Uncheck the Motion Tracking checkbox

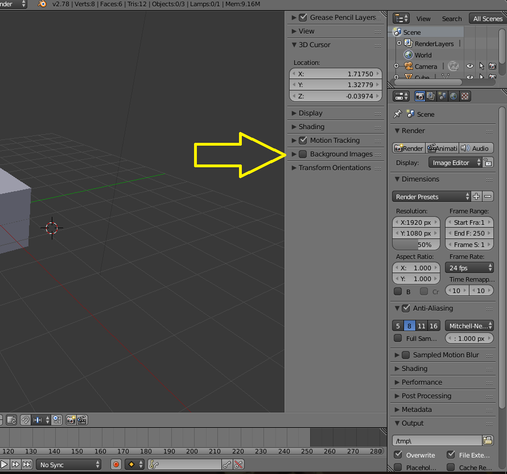tap(303, 141)
